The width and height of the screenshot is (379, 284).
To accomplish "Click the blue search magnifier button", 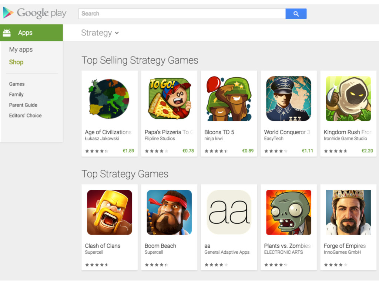I will 296,14.
